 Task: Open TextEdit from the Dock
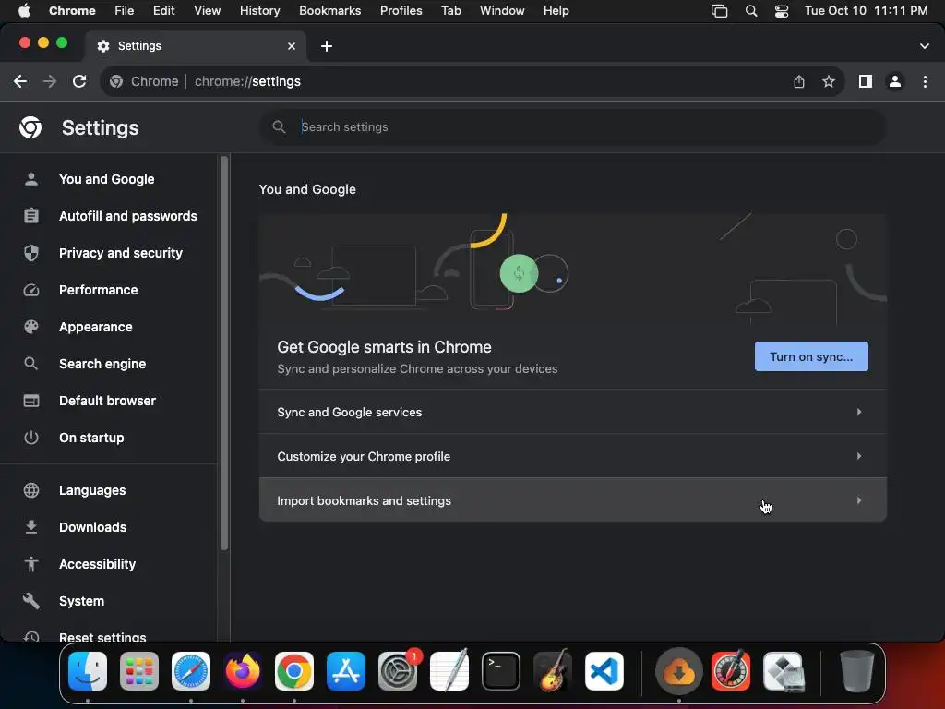(449, 671)
